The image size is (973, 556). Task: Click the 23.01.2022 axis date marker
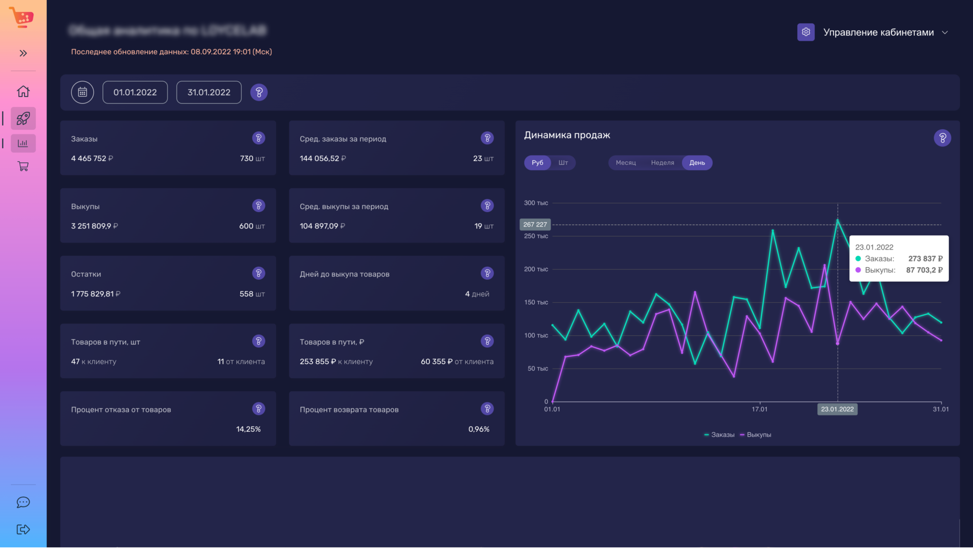(837, 409)
